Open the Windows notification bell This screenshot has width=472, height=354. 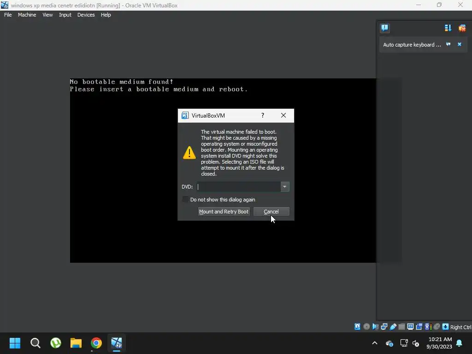pos(460,343)
